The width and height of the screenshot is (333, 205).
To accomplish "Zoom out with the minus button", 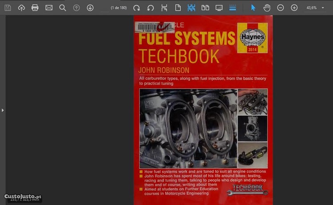I will 281,8.
